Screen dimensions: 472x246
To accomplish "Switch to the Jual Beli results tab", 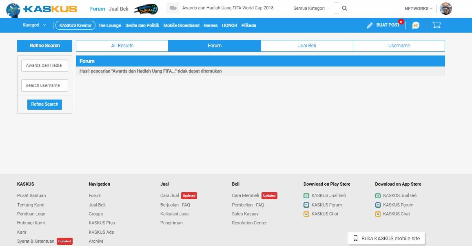I will [307, 46].
